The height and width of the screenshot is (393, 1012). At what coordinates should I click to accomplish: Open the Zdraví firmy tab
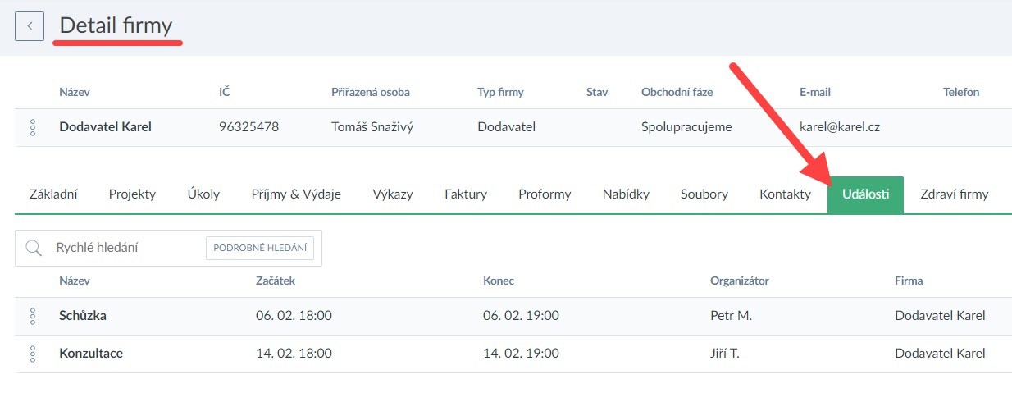(955, 194)
